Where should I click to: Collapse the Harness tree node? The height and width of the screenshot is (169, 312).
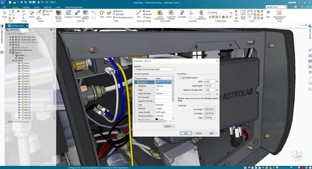point(10,52)
